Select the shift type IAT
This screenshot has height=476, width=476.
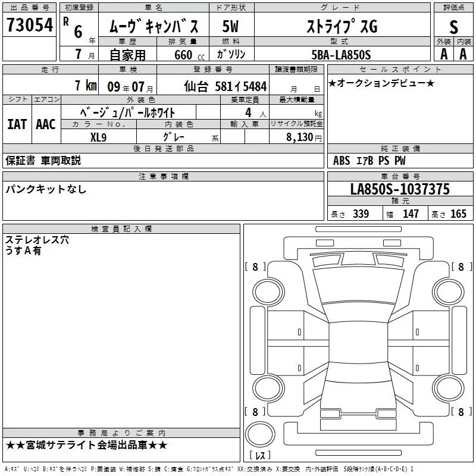pos(17,124)
